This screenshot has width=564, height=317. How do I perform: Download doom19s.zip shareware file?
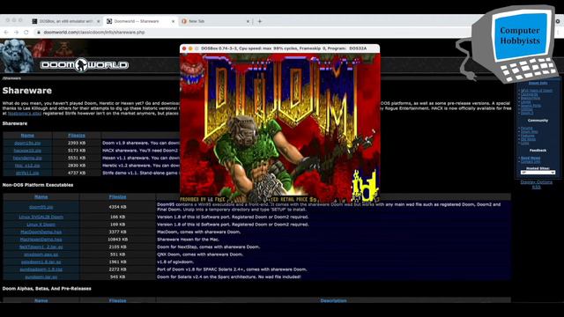[27, 143]
